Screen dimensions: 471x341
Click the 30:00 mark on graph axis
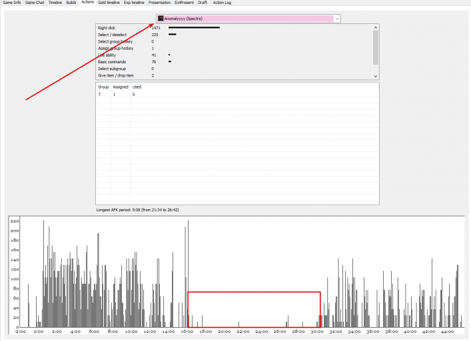[x=317, y=332]
